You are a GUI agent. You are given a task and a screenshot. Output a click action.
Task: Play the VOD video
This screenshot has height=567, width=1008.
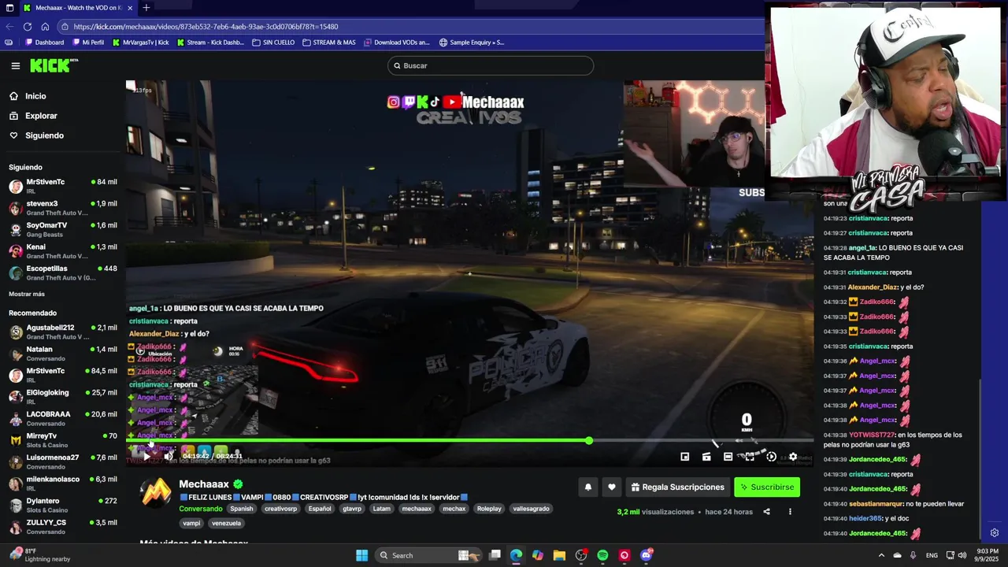[146, 456]
